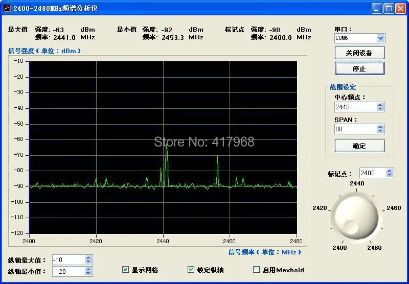Image resolution: width=409 pixels, height=284 pixels.
Task: Decrease the 中心频点 value with down arrow
Action: (x=380, y=109)
